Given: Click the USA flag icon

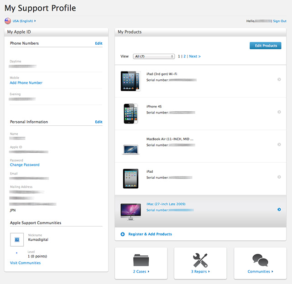Looking at the screenshot, I should coord(8,21).
